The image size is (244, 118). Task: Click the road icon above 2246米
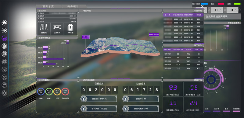pos(44,27)
